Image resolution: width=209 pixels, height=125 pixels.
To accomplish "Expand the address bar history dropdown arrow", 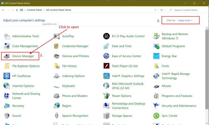I will tap(156, 10).
